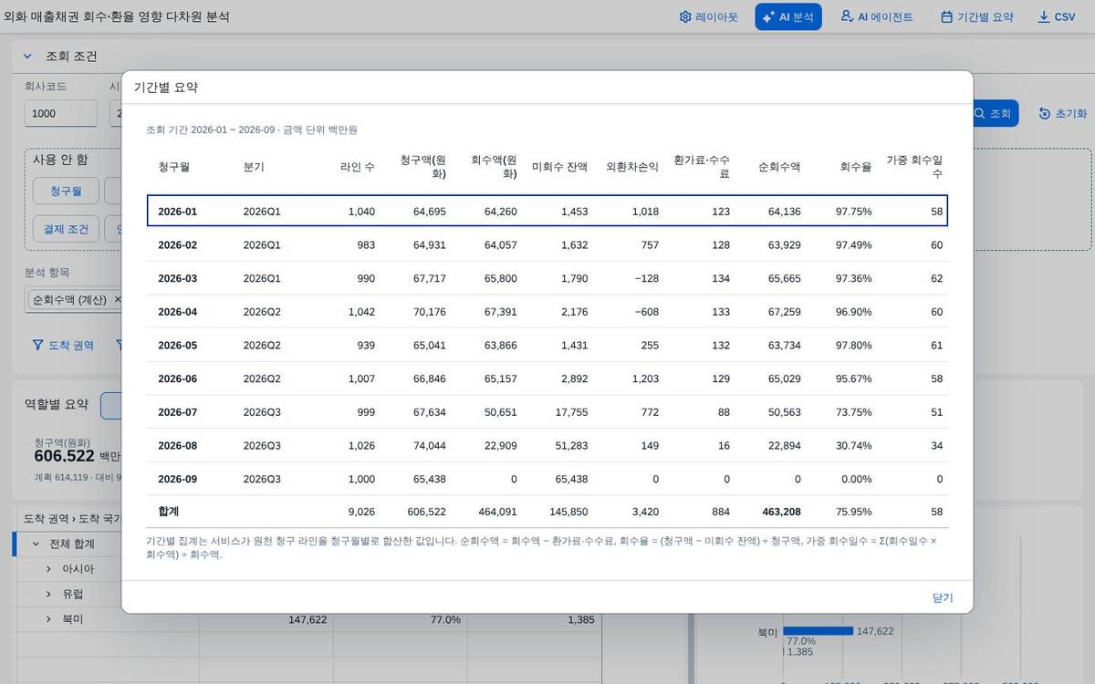Click the 2026-06 billing month cell
Viewport: 1095px width, 684px height.
tap(177, 378)
